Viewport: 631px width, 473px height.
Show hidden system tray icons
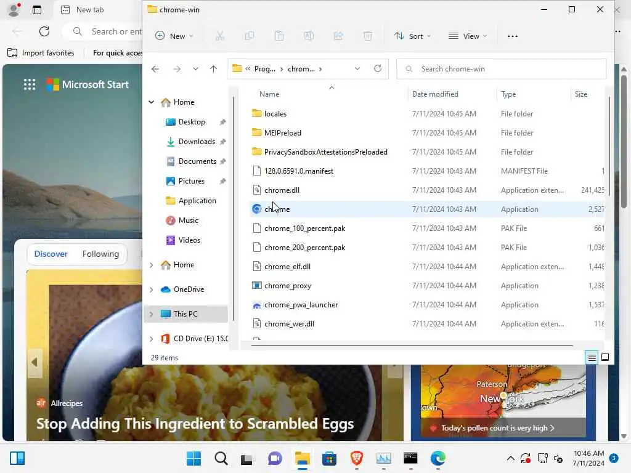pyautogui.click(x=510, y=458)
